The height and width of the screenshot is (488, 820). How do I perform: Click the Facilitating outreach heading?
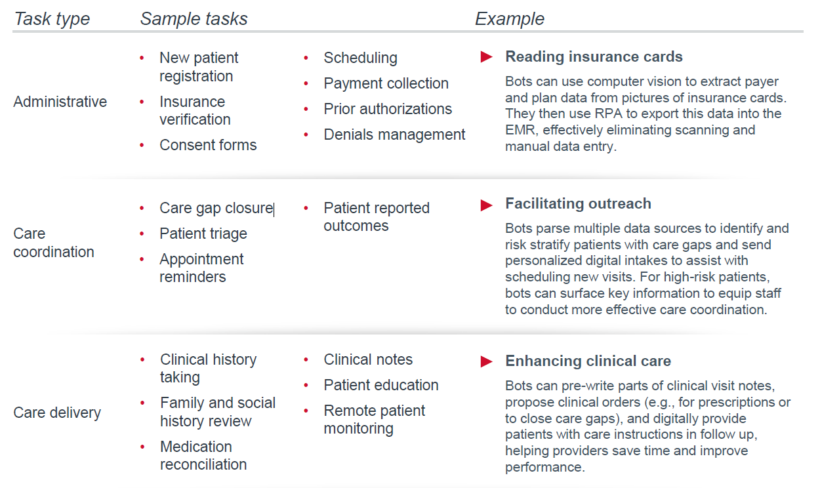[x=578, y=204]
